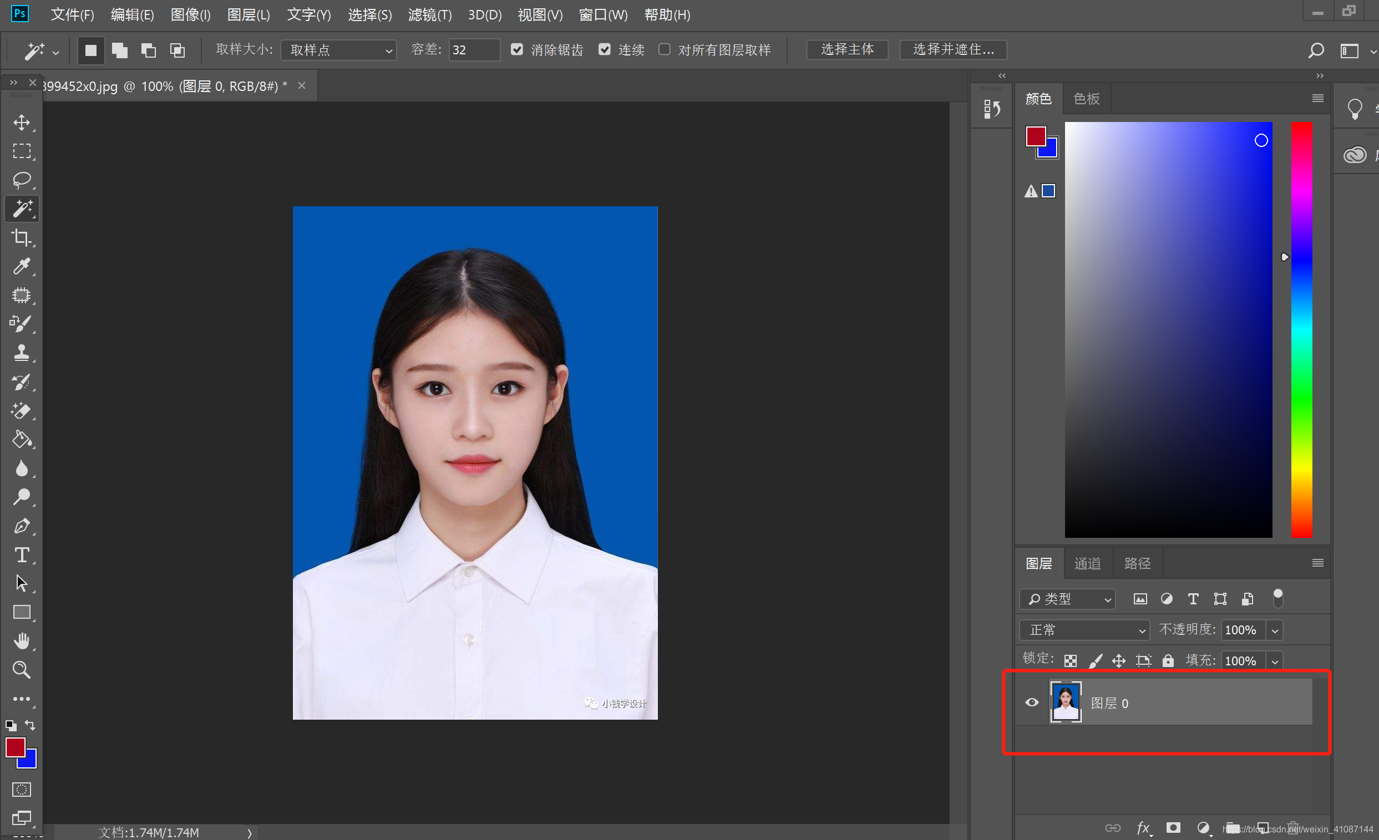Click the lock-all padlock icon in Layers
This screenshot has height=840, width=1379.
1168,660
